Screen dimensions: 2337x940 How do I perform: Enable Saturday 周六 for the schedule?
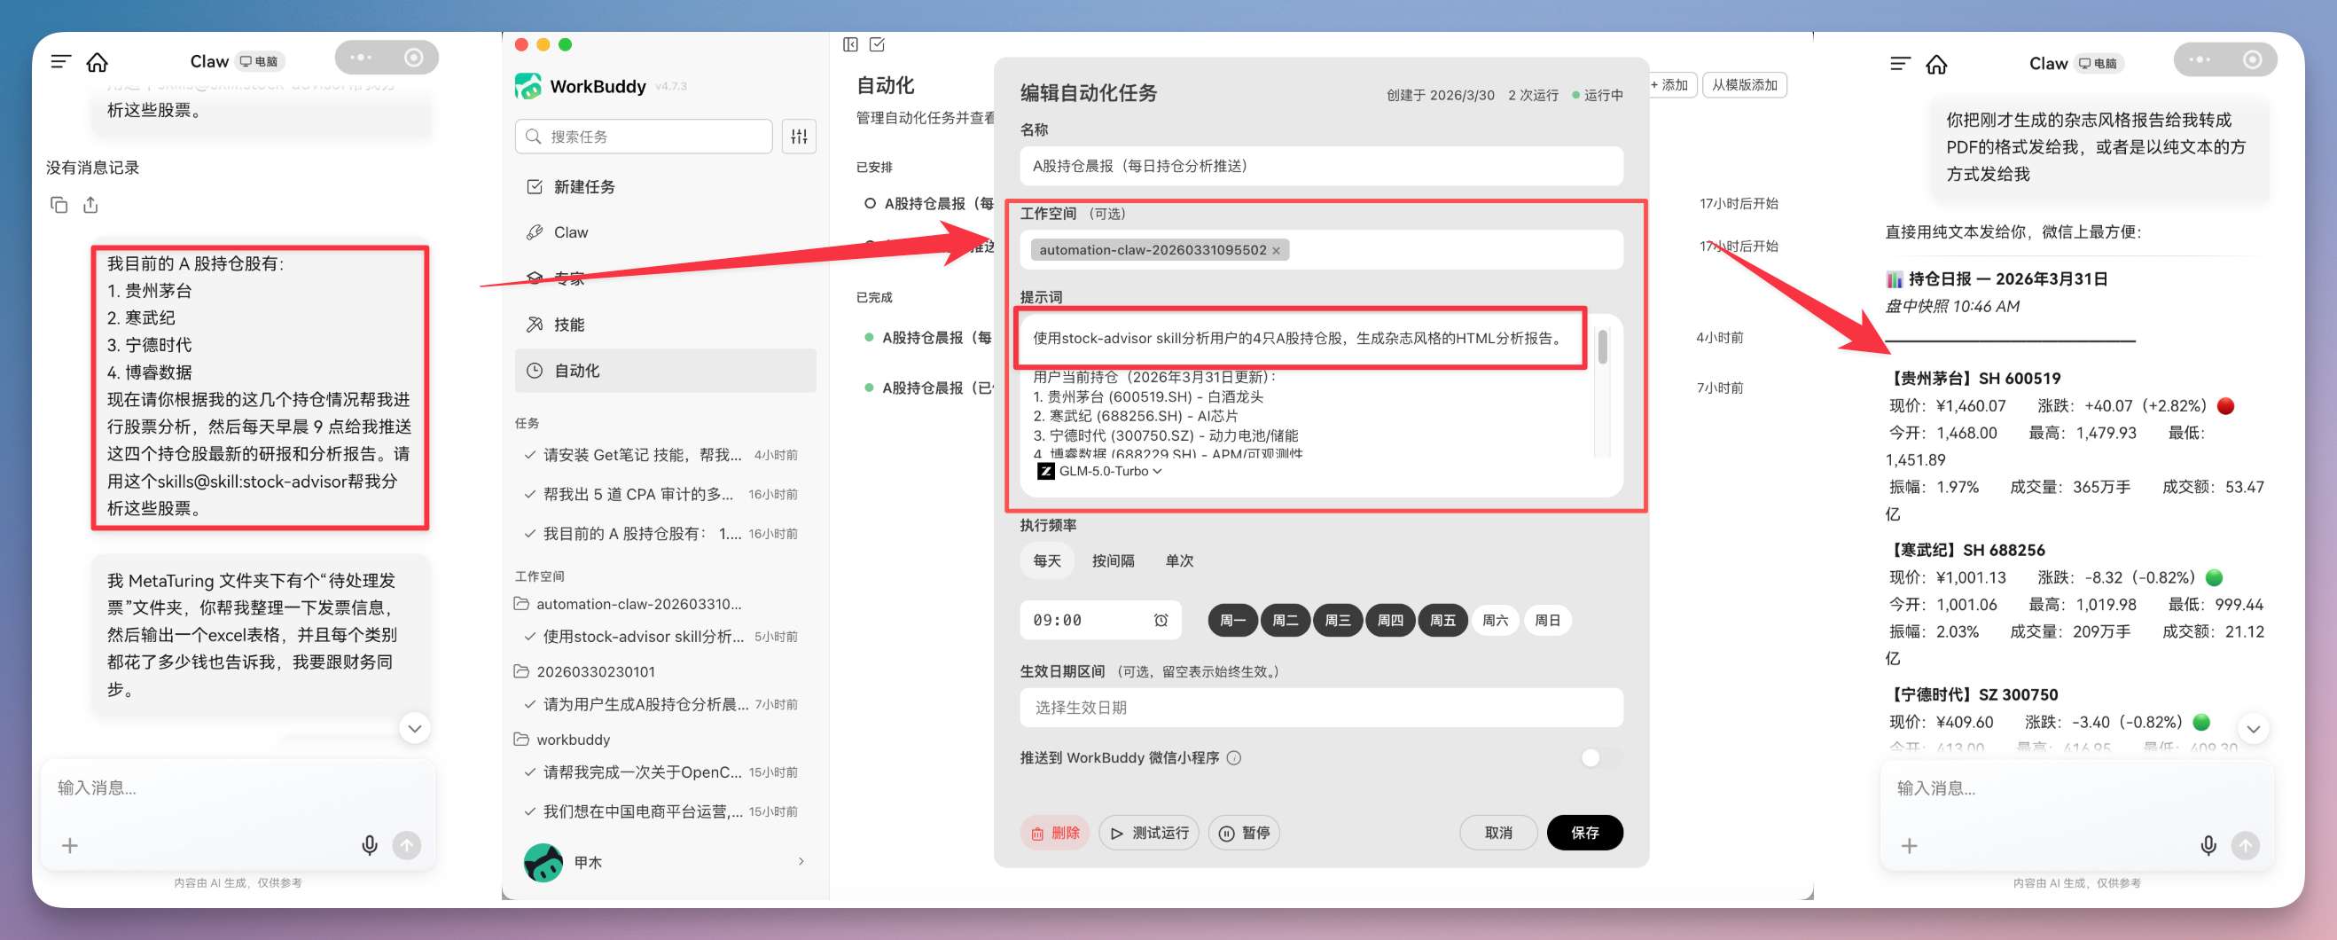click(x=1495, y=620)
